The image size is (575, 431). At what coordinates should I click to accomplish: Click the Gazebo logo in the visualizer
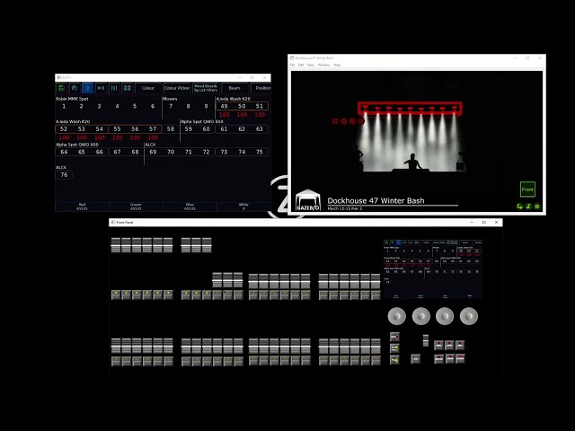308,200
